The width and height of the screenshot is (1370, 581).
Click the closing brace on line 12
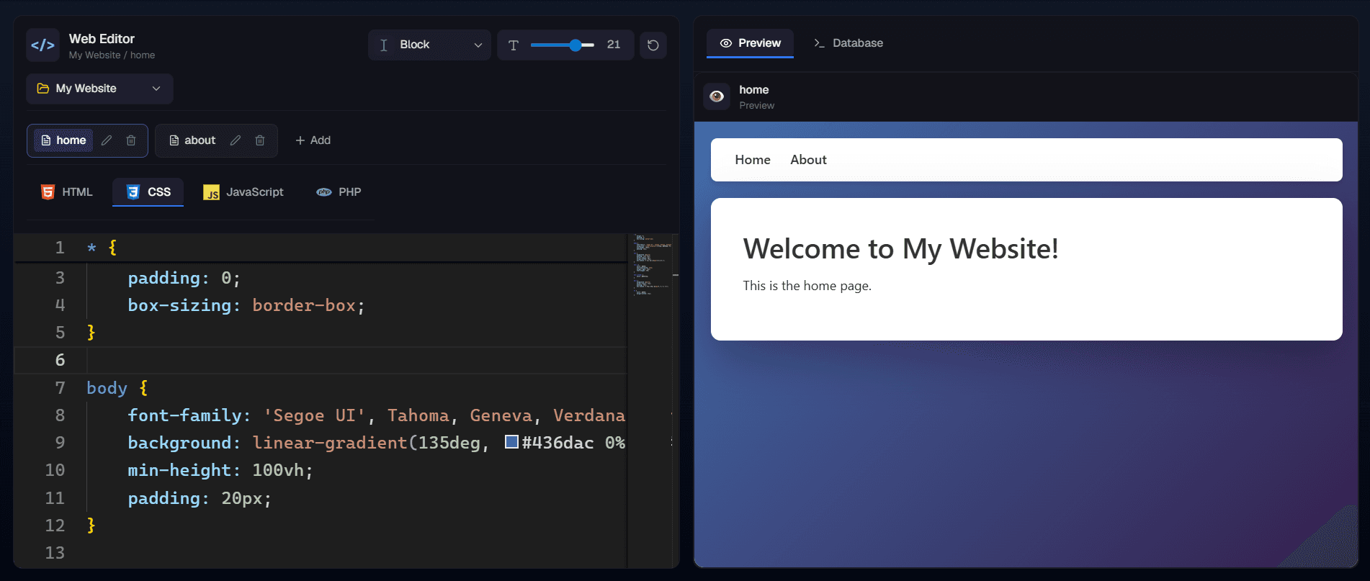91,526
